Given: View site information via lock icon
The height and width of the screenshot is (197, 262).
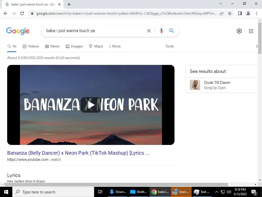Looking at the screenshot, I should click(x=32, y=13).
